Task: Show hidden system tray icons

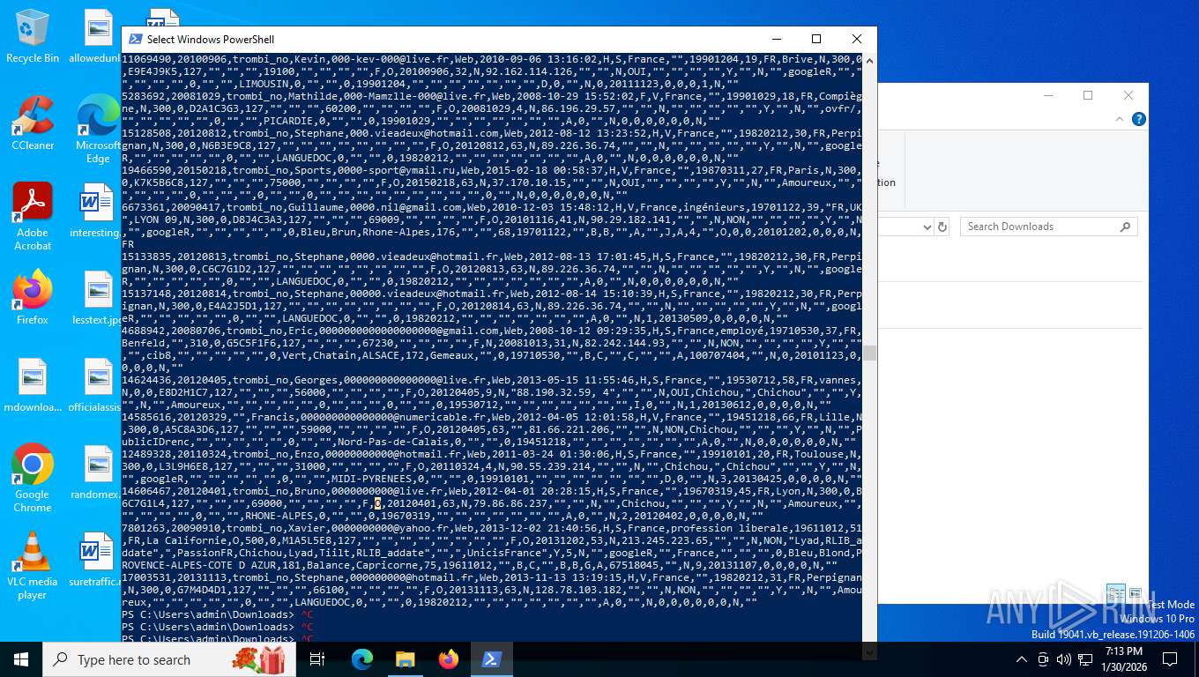Action: (x=1022, y=659)
